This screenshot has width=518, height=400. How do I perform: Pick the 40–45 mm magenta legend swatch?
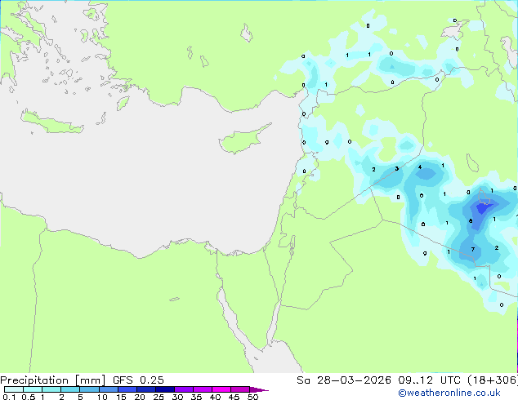(221, 389)
